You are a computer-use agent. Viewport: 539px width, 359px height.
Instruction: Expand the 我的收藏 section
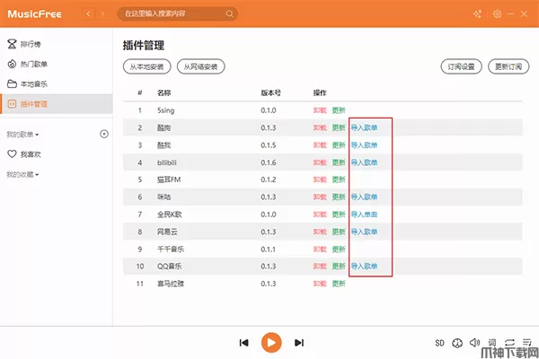[x=22, y=174]
